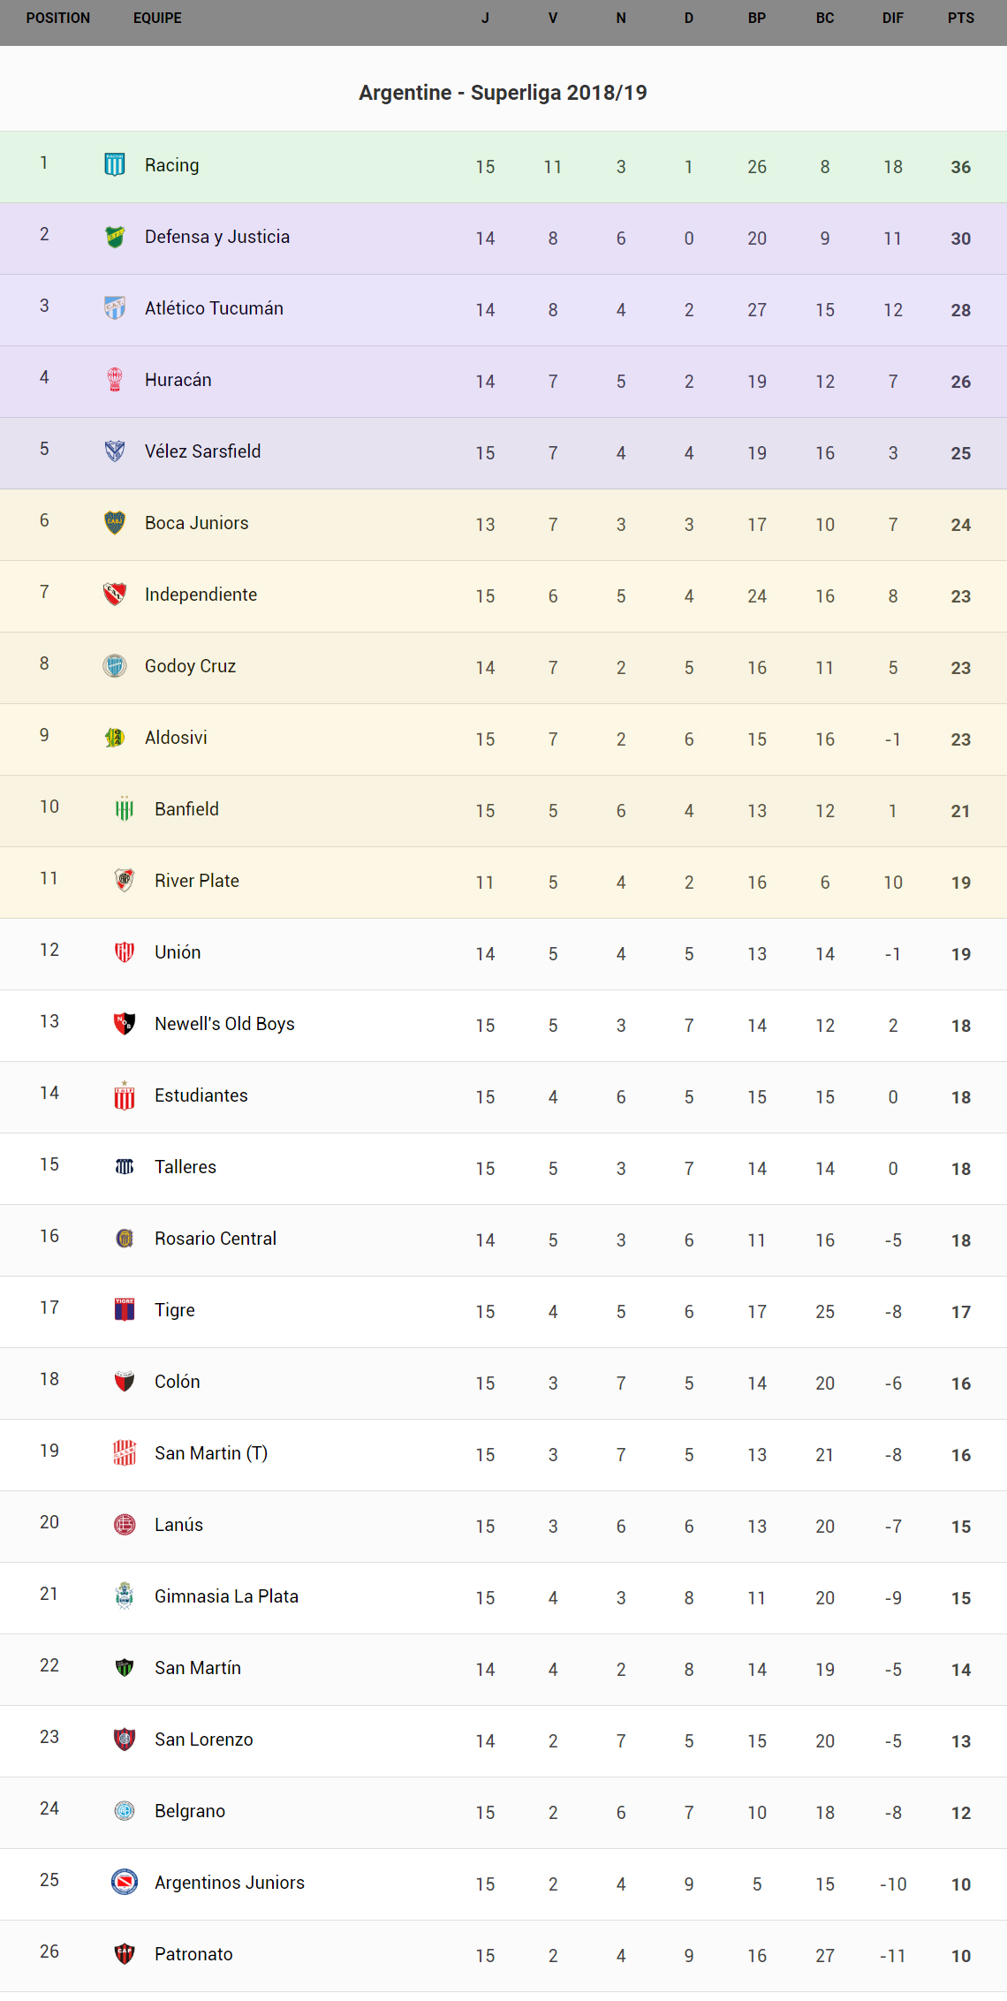The height and width of the screenshot is (2001, 1007).
Task: Open the Atlético Tucumán team link
Action: (x=214, y=308)
